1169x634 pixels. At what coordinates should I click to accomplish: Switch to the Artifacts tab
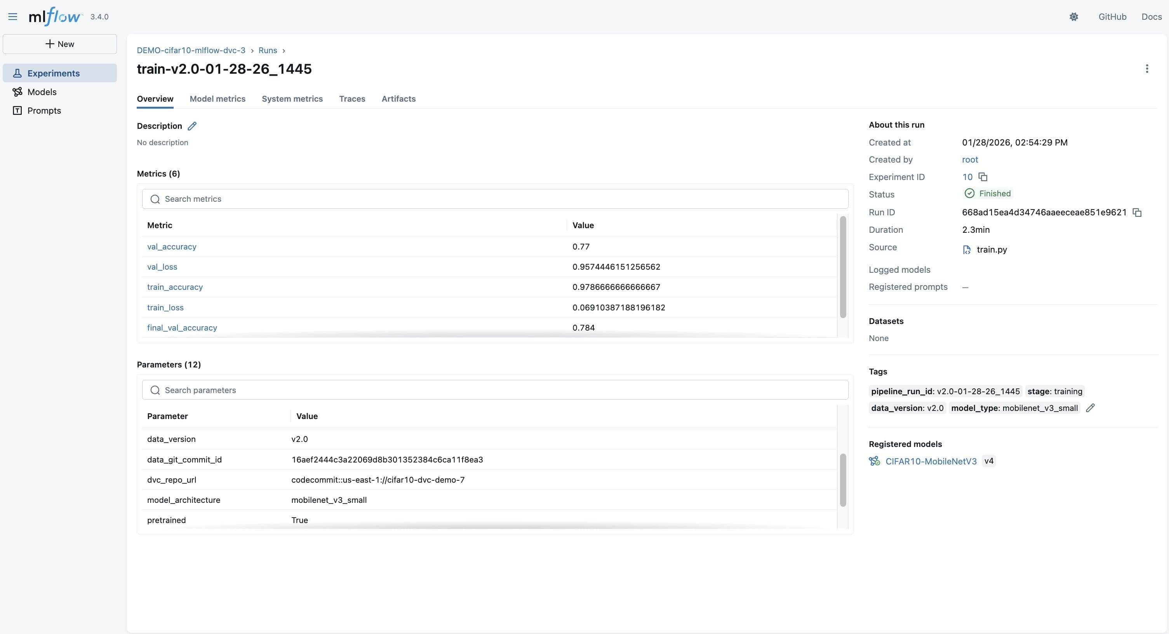click(398, 99)
